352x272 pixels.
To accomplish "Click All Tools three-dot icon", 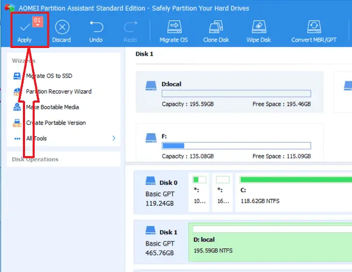I will tap(17, 139).
